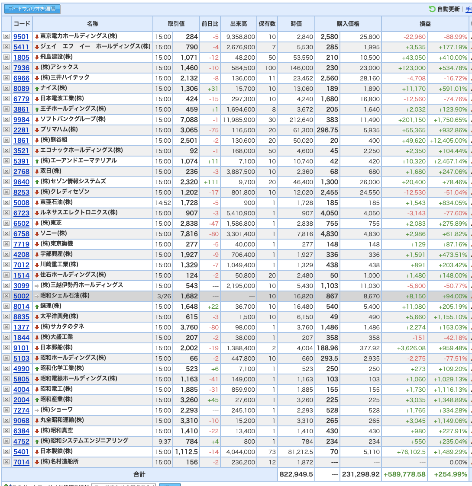Image resolution: width=472 pixels, height=486 pixels.
Task: Remove 6502 東芝 via X icon
Action: 6,224
